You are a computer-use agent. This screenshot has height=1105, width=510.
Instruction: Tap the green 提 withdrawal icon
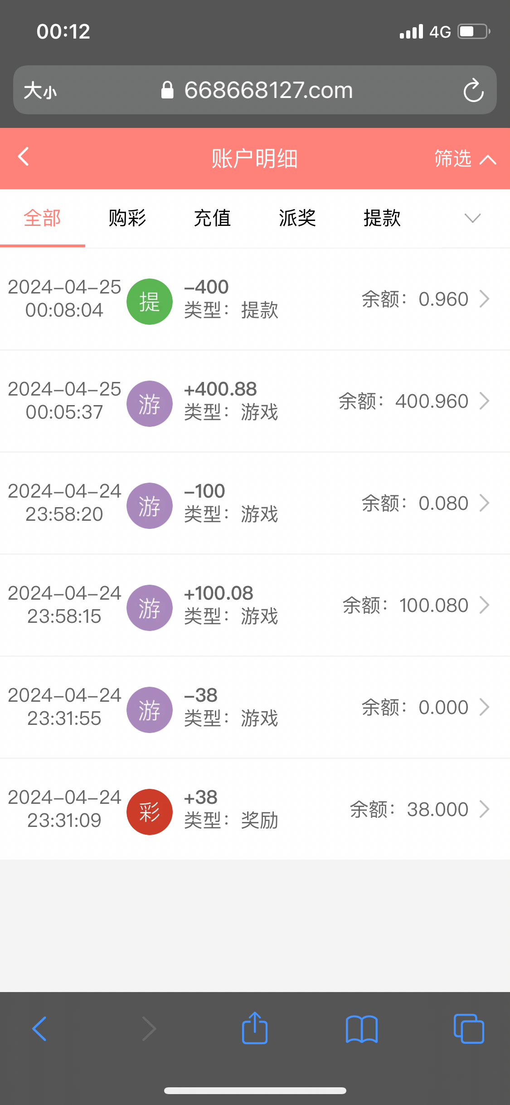pos(150,302)
